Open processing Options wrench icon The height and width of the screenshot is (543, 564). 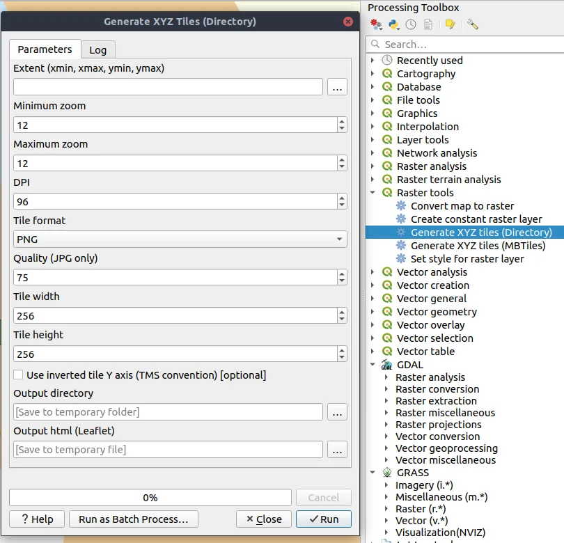click(x=473, y=24)
